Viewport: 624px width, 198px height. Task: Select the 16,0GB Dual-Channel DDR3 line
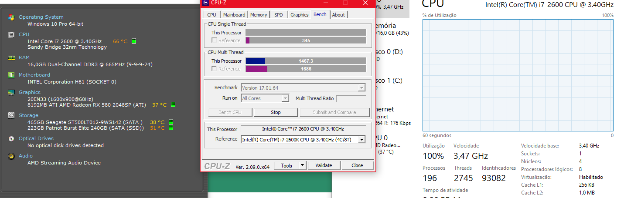(x=90, y=64)
